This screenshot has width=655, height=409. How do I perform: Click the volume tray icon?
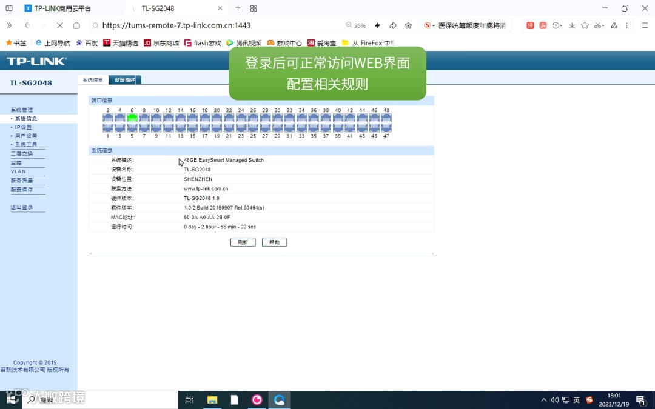555,400
